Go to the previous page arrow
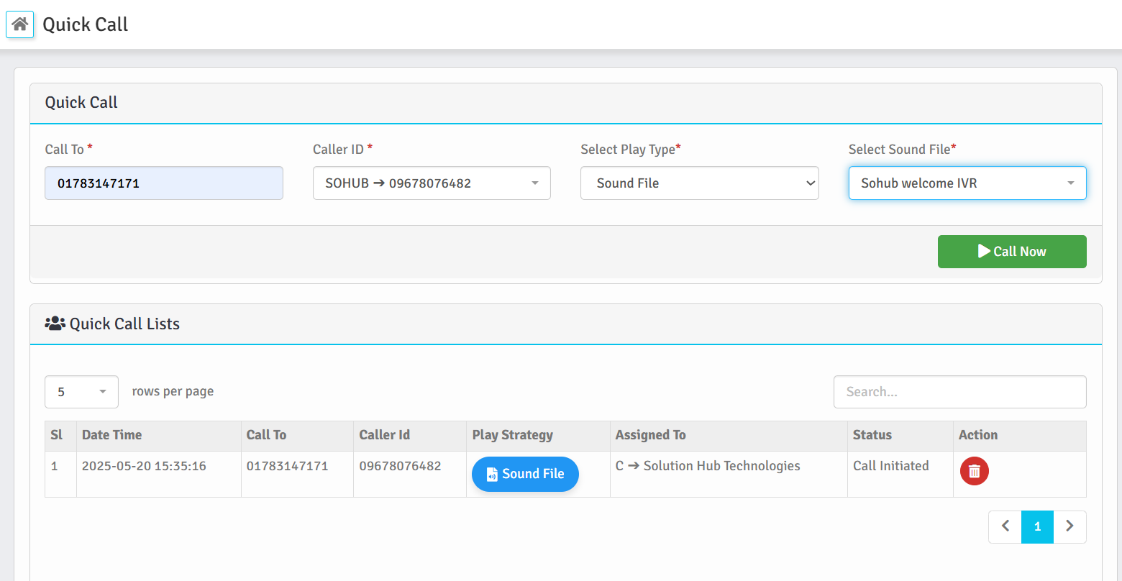Screen dimensions: 1122x581 click(x=1005, y=526)
